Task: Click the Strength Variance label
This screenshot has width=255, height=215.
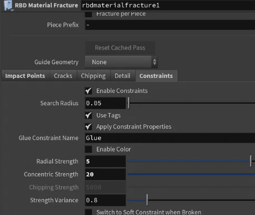Action: coord(54,200)
